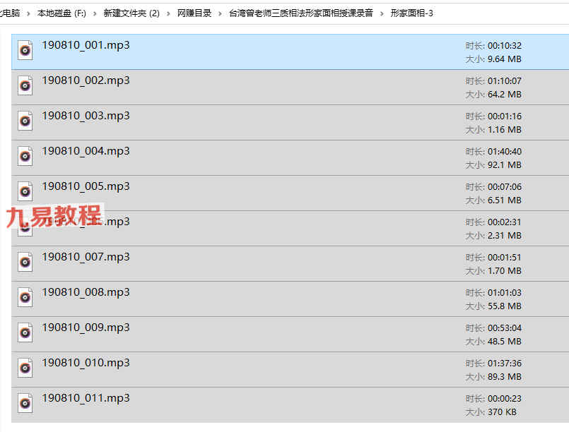Expand chevron after 新建文件夹 (2)
The image size is (569, 432).
coord(168,14)
